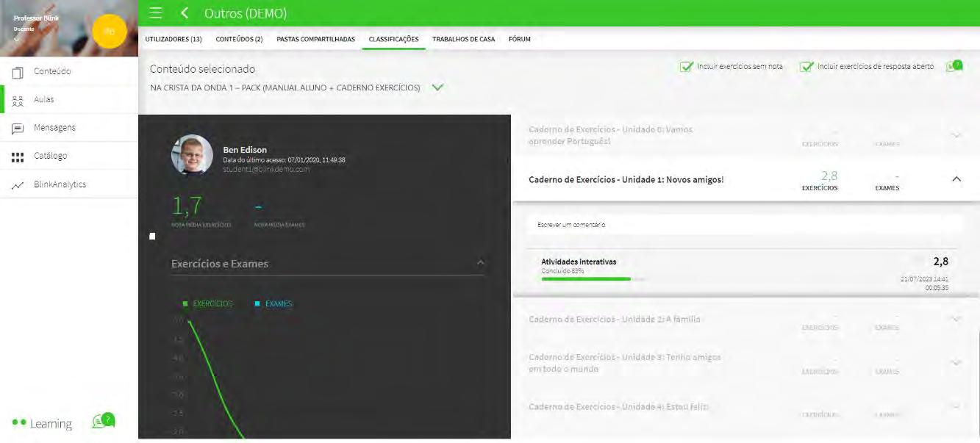Click Ben Edison profile photo
This screenshot has width=980, height=443.
pyautogui.click(x=192, y=154)
